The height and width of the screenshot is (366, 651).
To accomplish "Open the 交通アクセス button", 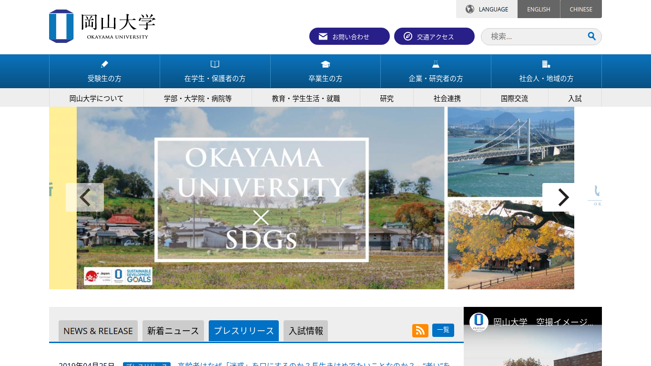I will 434,36.
